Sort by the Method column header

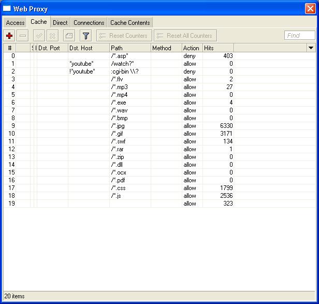pyautogui.click(x=166, y=48)
